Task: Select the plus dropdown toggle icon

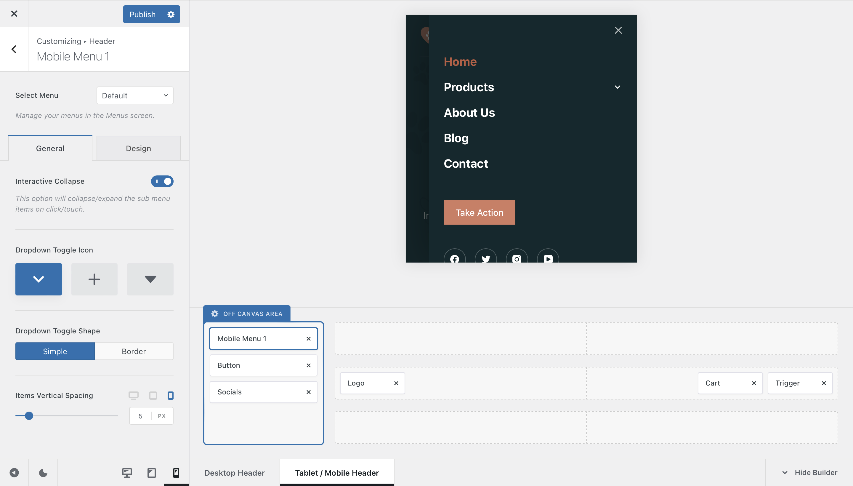Action: click(94, 279)
